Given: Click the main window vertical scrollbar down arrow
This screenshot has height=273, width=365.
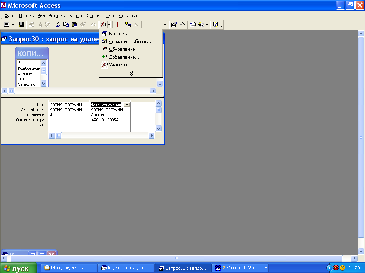Looking at the screenshot, I should [361, 251].
